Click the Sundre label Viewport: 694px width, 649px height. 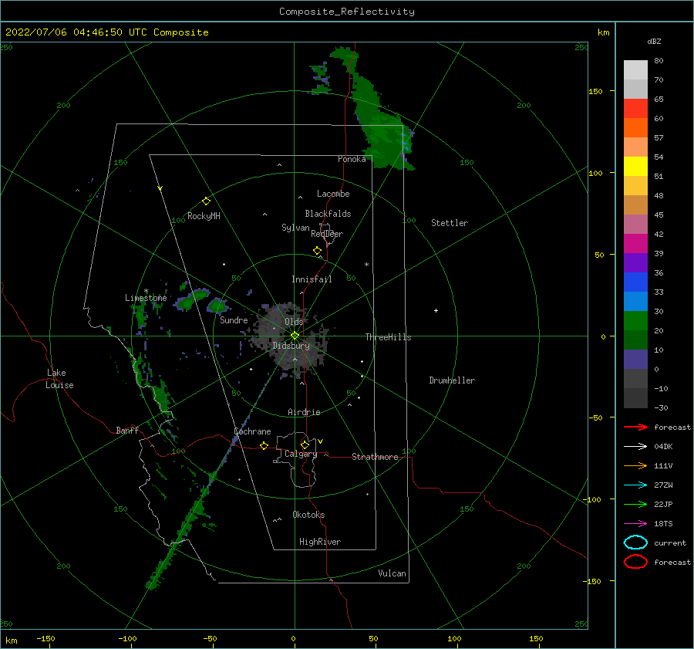(234, 319)
